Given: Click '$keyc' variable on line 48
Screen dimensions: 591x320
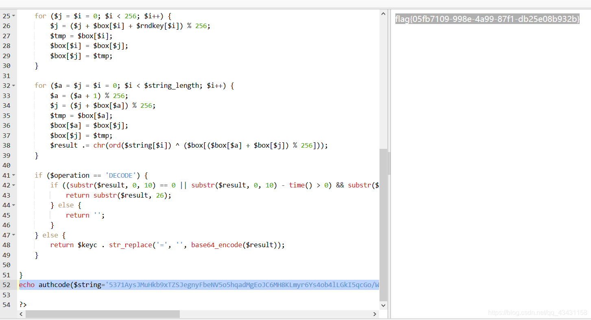Looking at the screenshot, I should click(87, 245).
